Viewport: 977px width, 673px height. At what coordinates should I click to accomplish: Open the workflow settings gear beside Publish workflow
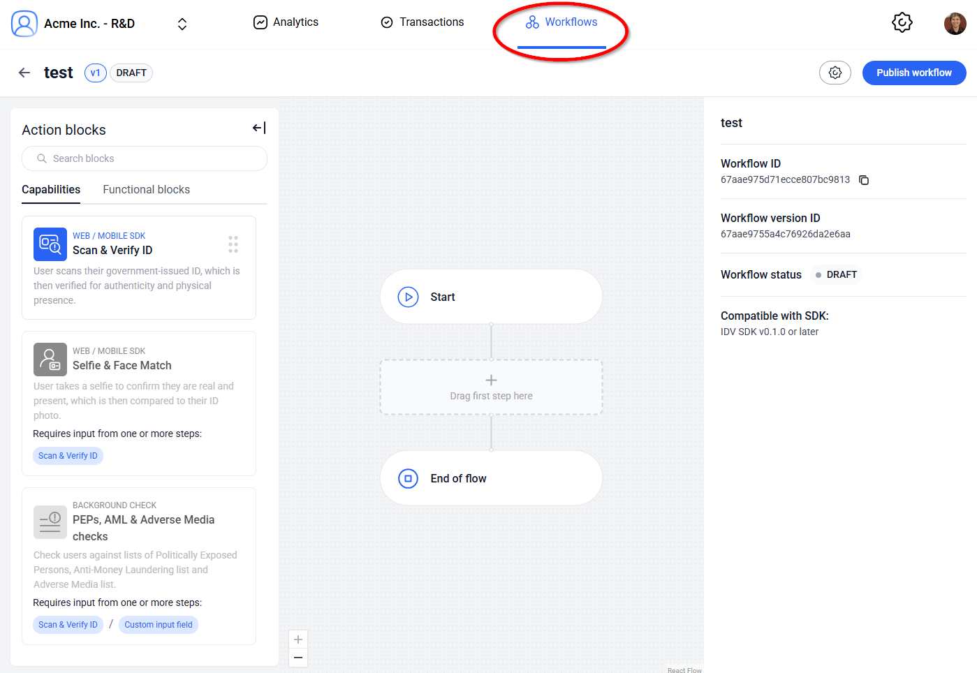coord(835,73)
